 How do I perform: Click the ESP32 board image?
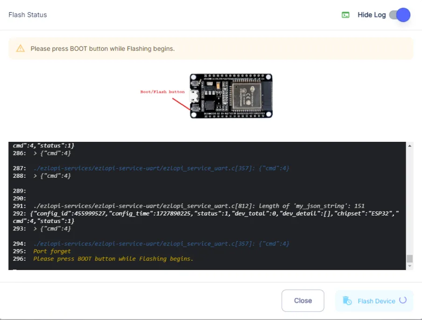tap(231, 96)
